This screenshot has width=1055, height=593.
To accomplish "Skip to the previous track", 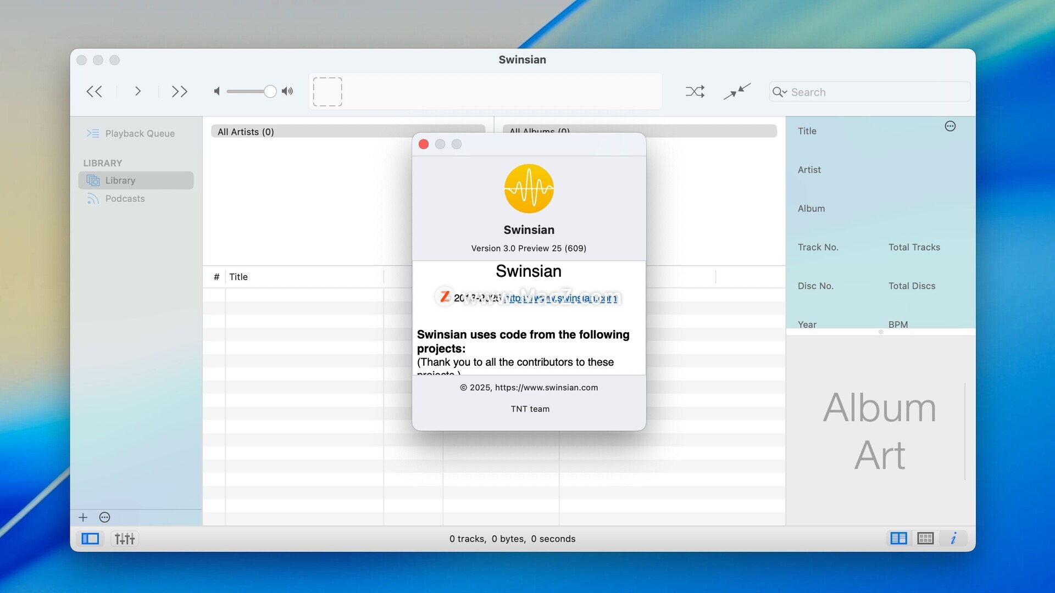I will [x=95, y=92].
